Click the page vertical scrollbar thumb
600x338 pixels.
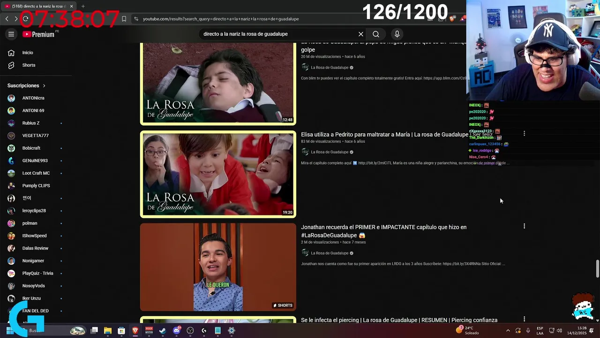(597, 269)
